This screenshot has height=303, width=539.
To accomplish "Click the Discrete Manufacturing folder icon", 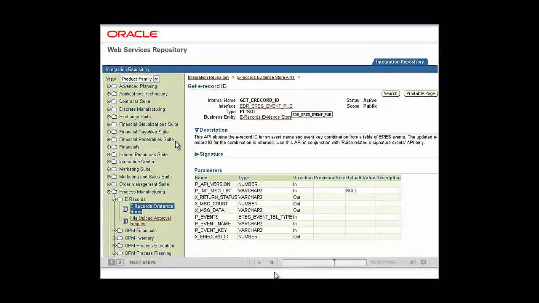I will (x=114, y=109).
